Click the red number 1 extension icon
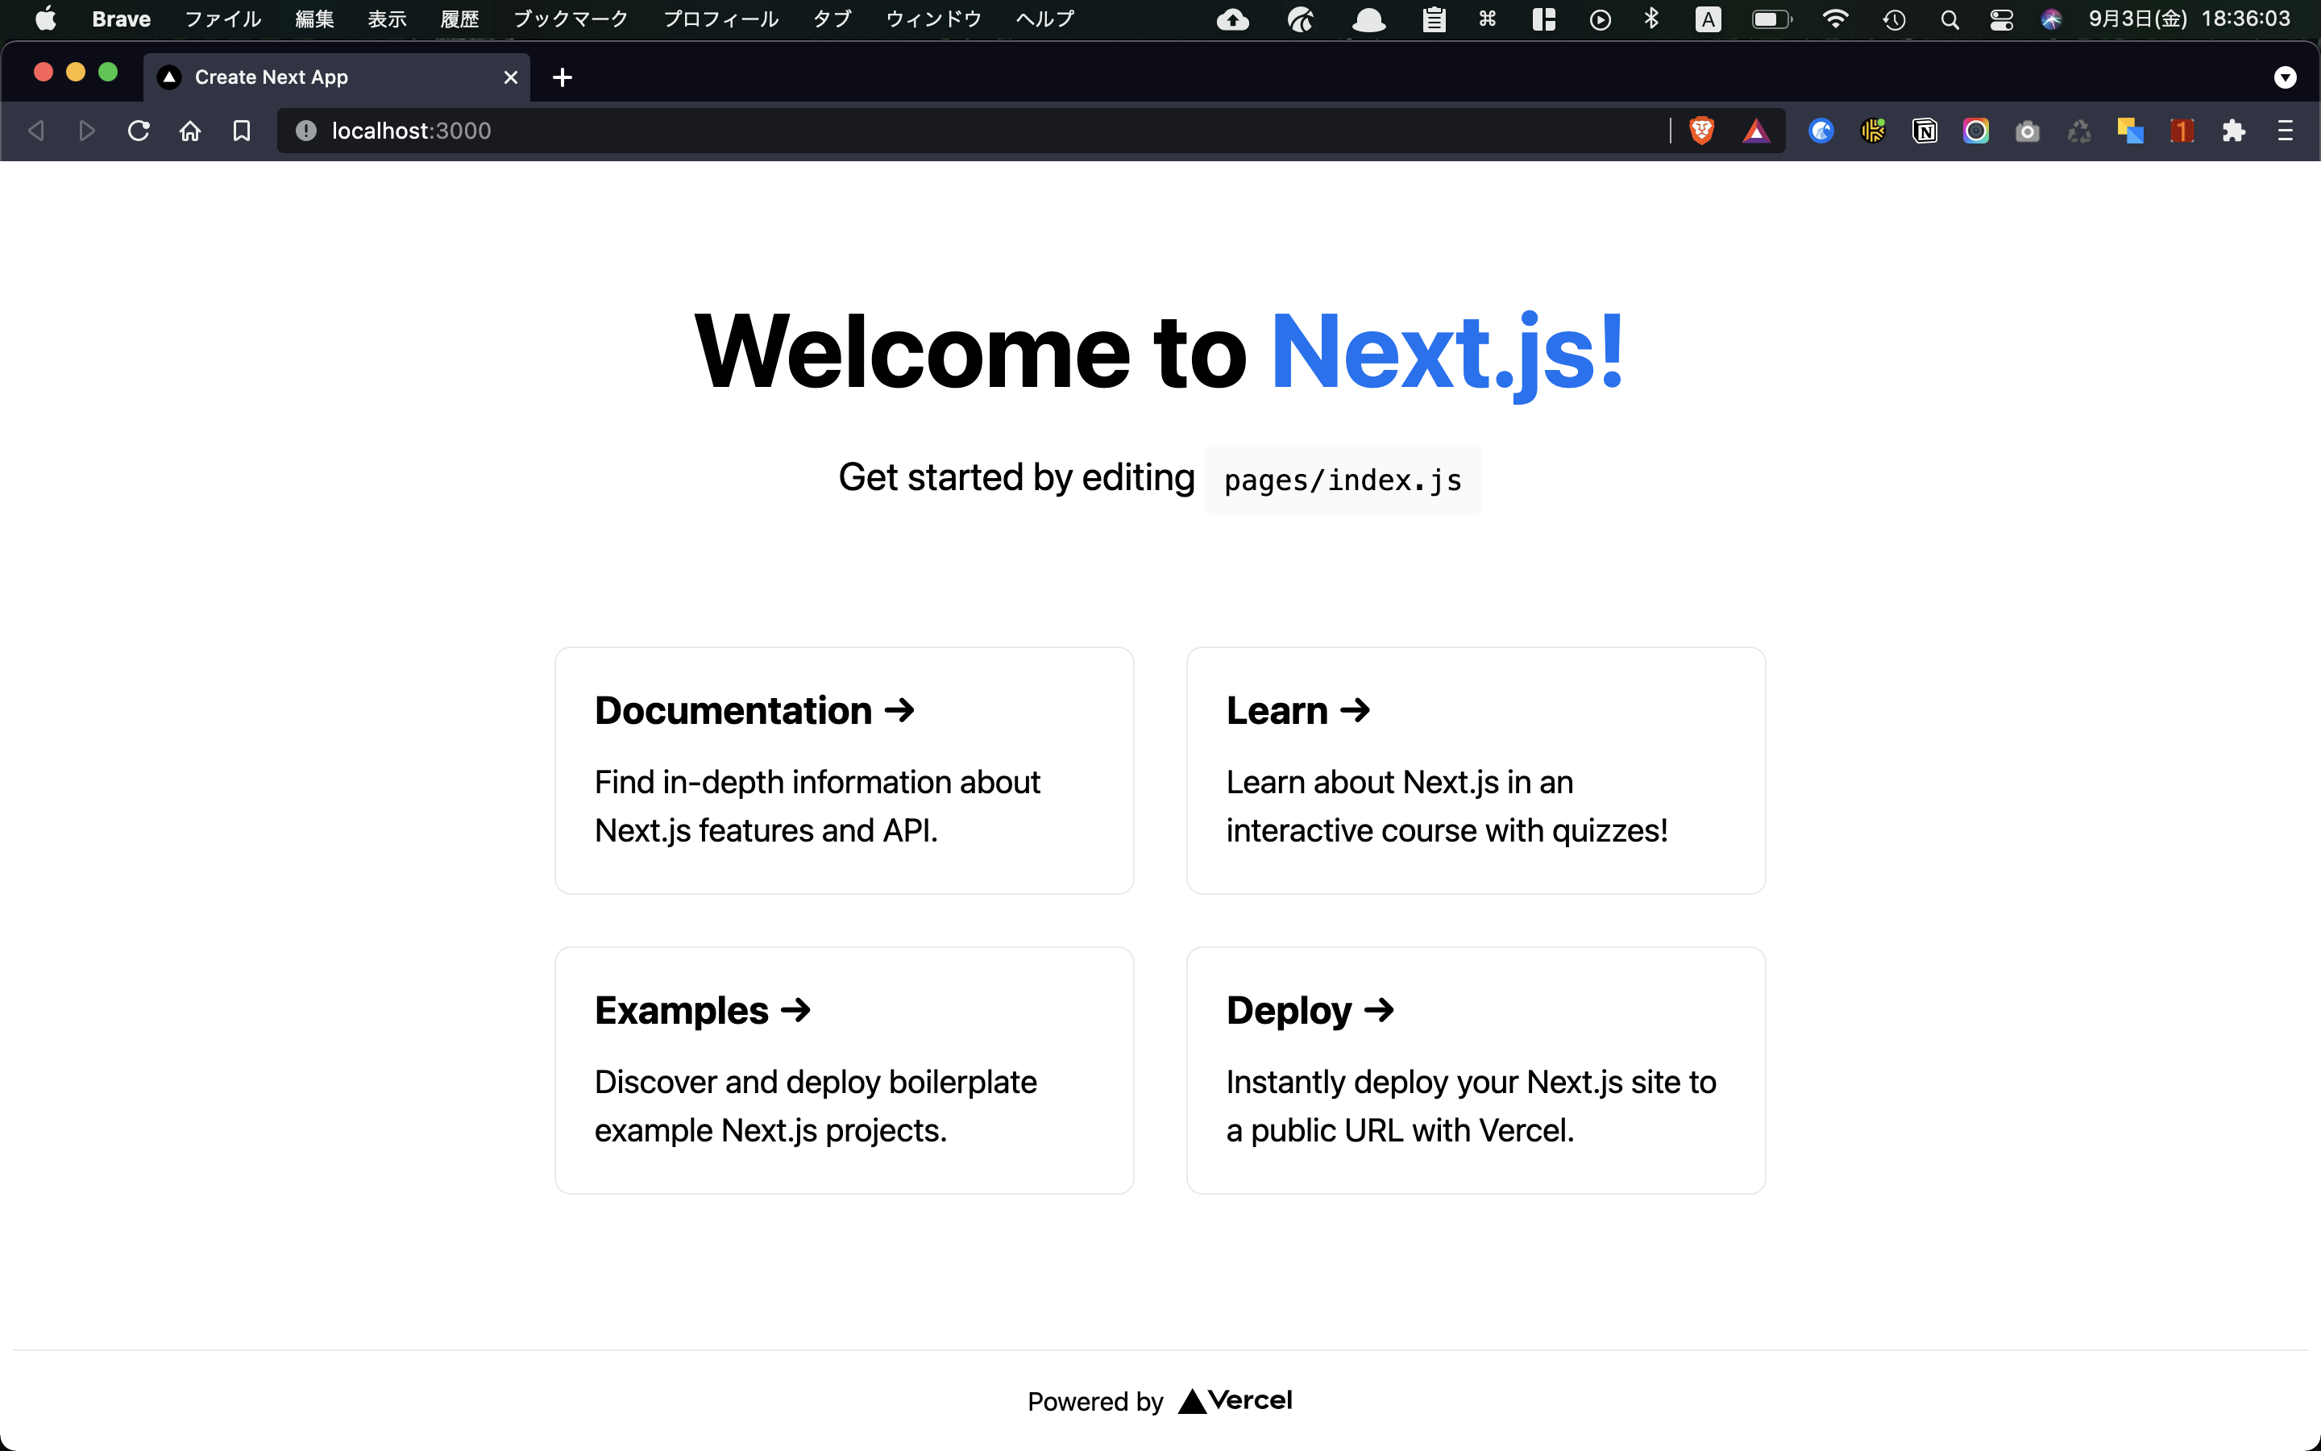This screenshot has width=2321, height=1451. [x=2182, y=131]
